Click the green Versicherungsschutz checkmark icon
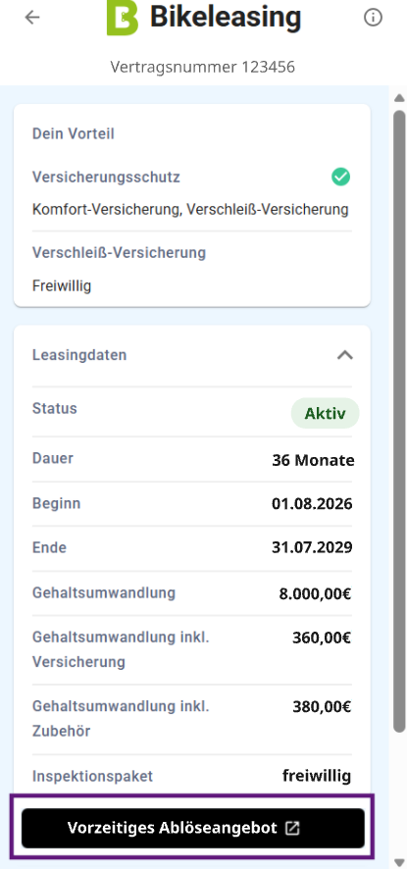The width and height of the screenshot is (407, 869). 341,178
